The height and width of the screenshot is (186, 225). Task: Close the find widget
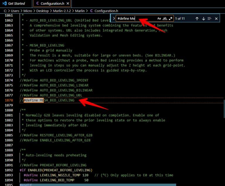tap(216, 18)
